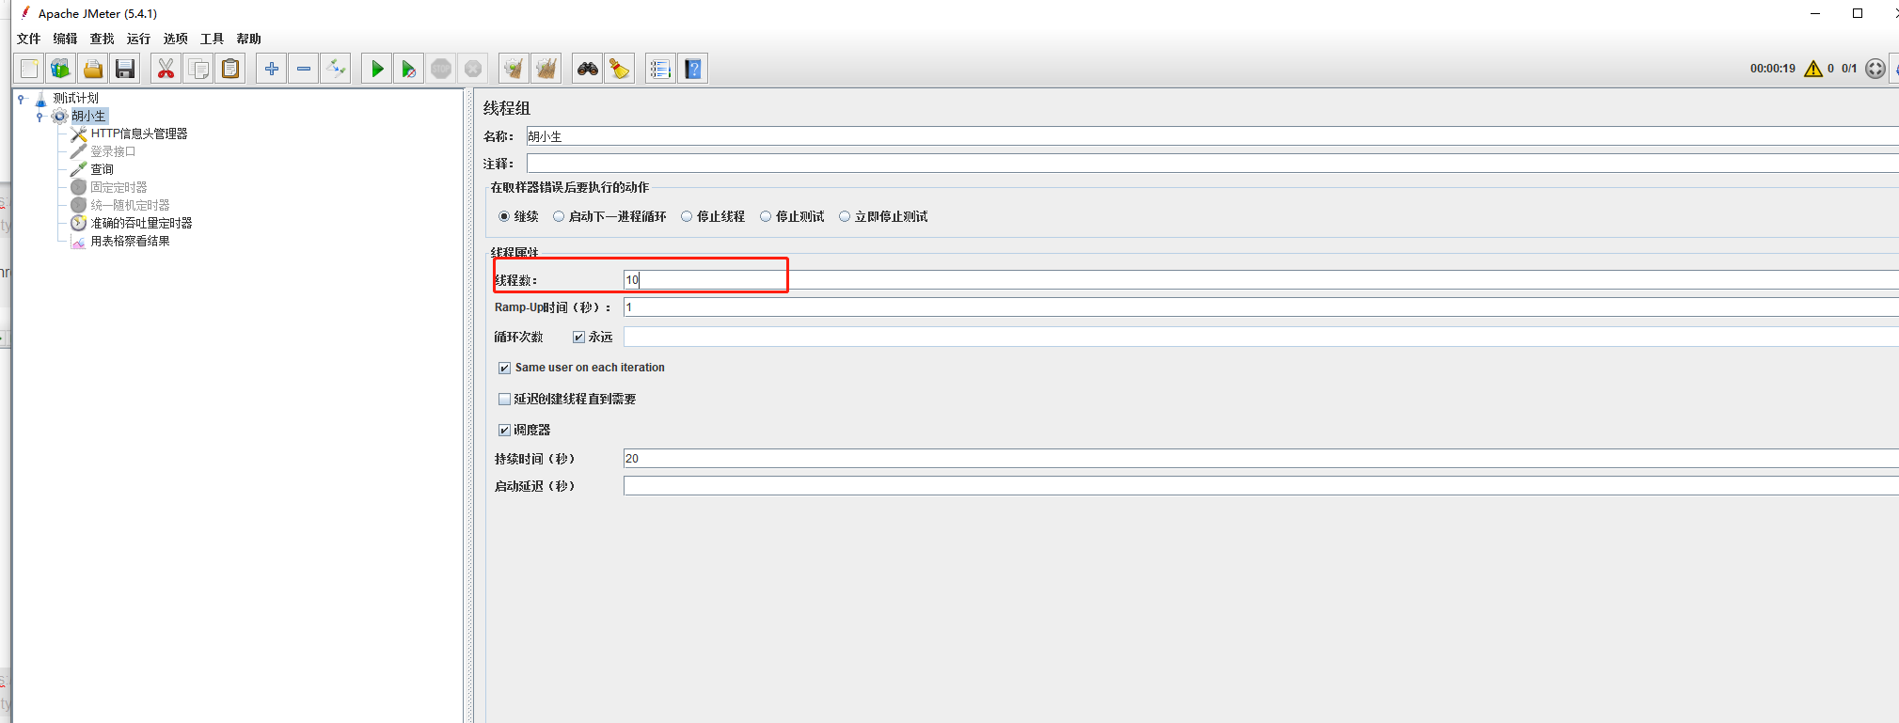The width and height of the screenshot is (1899, 723).
Task: Click the Ramp-Up时间 input field
Action: [1260, 307]
